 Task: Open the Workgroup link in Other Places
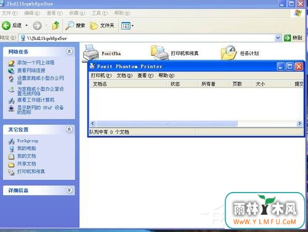(28, 141)
